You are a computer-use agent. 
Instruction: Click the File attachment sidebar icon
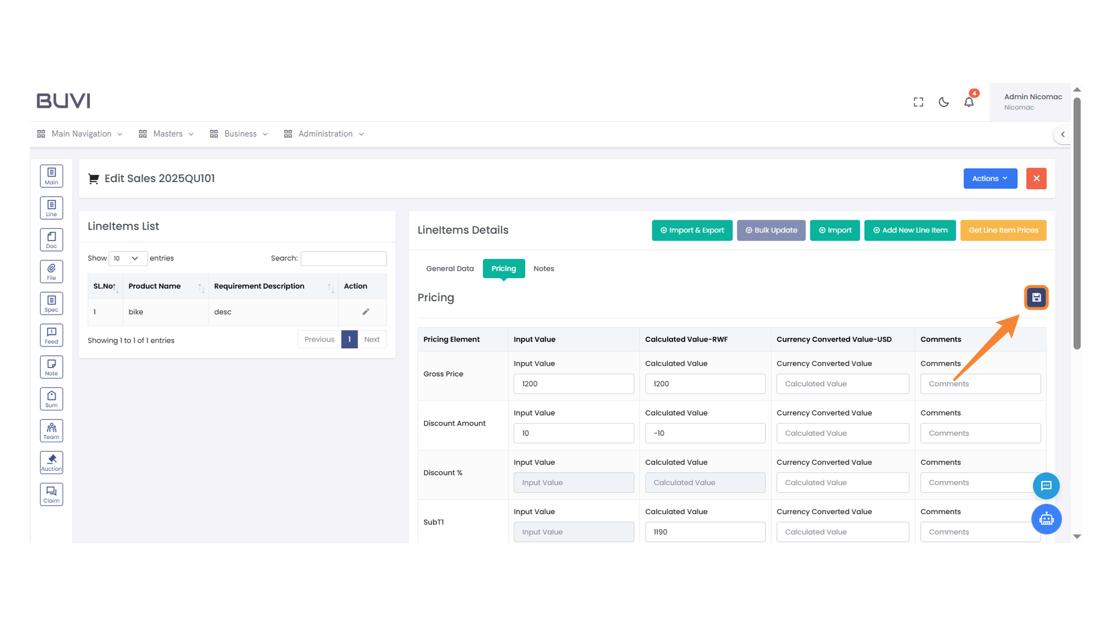pos(52,271)
